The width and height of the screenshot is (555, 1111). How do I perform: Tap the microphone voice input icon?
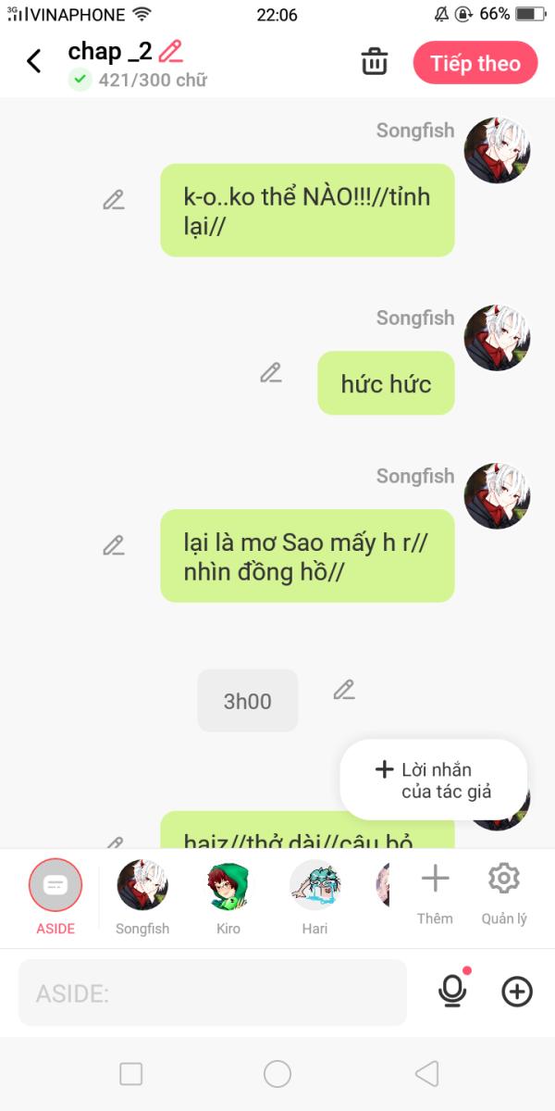tap(452, 992)
